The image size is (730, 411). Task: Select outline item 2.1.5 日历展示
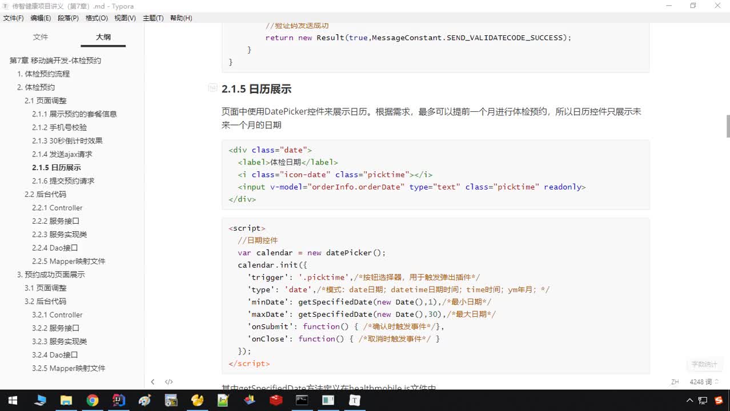(x=57, y=168)
